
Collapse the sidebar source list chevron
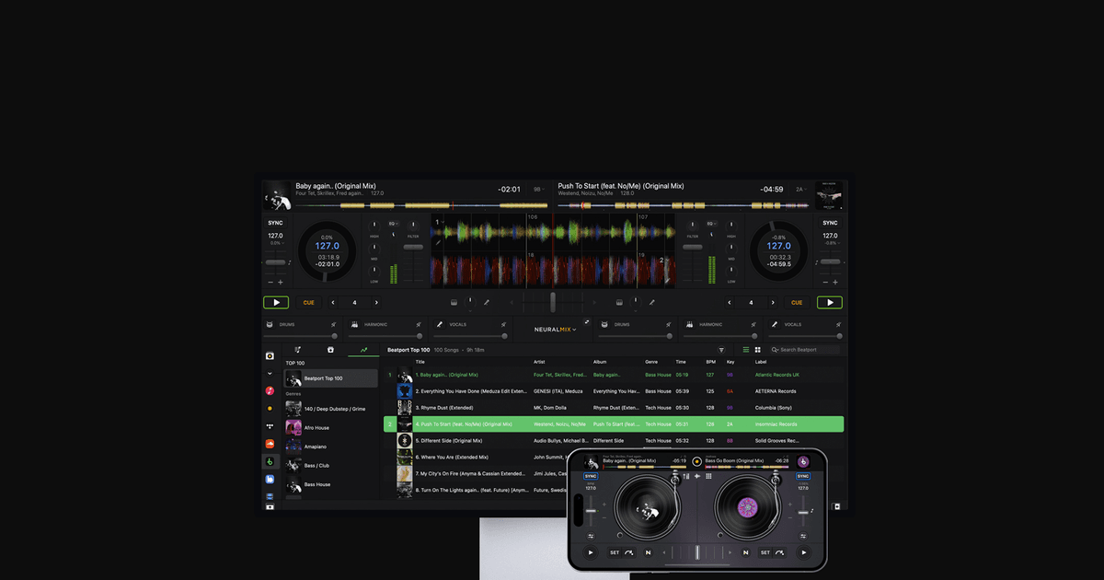(270, 373)
